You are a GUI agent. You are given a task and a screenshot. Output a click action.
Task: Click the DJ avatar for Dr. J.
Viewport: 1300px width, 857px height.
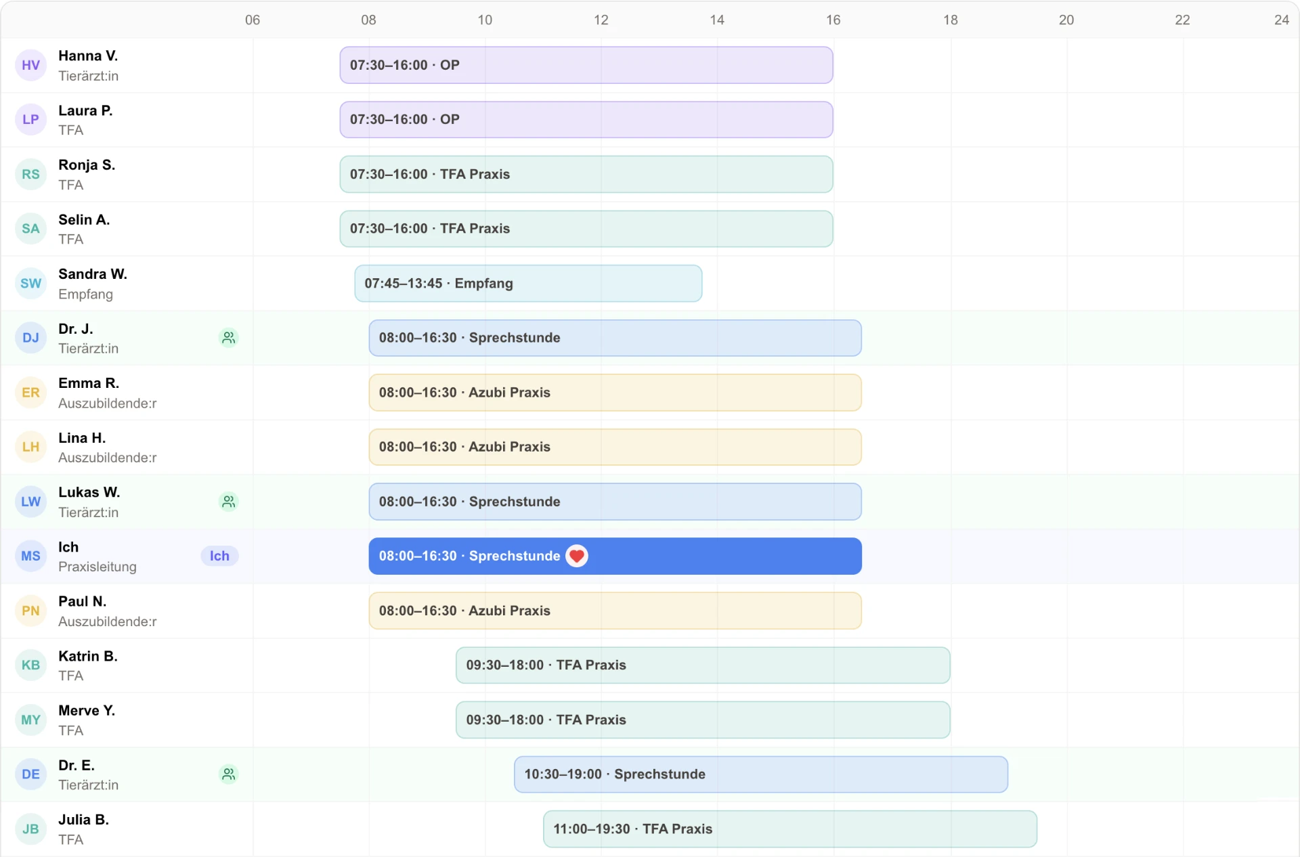click(30, 337)
